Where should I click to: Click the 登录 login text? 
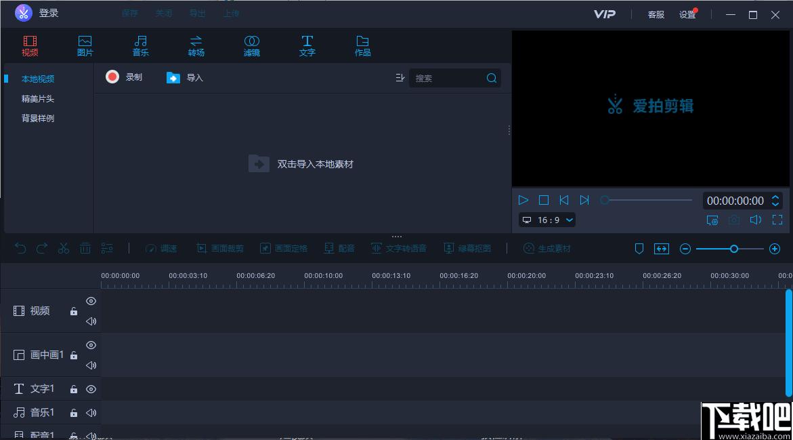coord(49,13)
